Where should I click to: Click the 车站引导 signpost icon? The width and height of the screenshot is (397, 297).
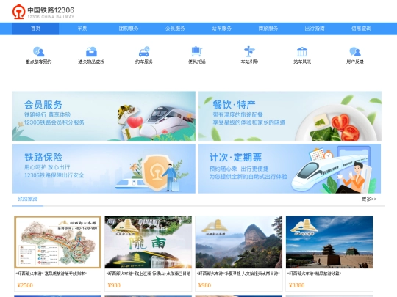pyautogui.click(x=249, y=52)
